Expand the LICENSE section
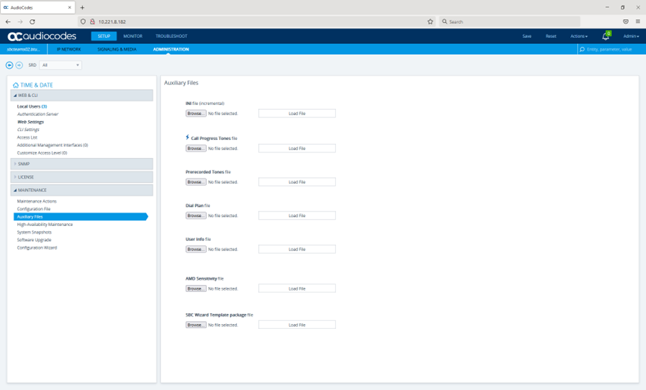The height and width of the screenshot is (390, 646). point(82,177)
